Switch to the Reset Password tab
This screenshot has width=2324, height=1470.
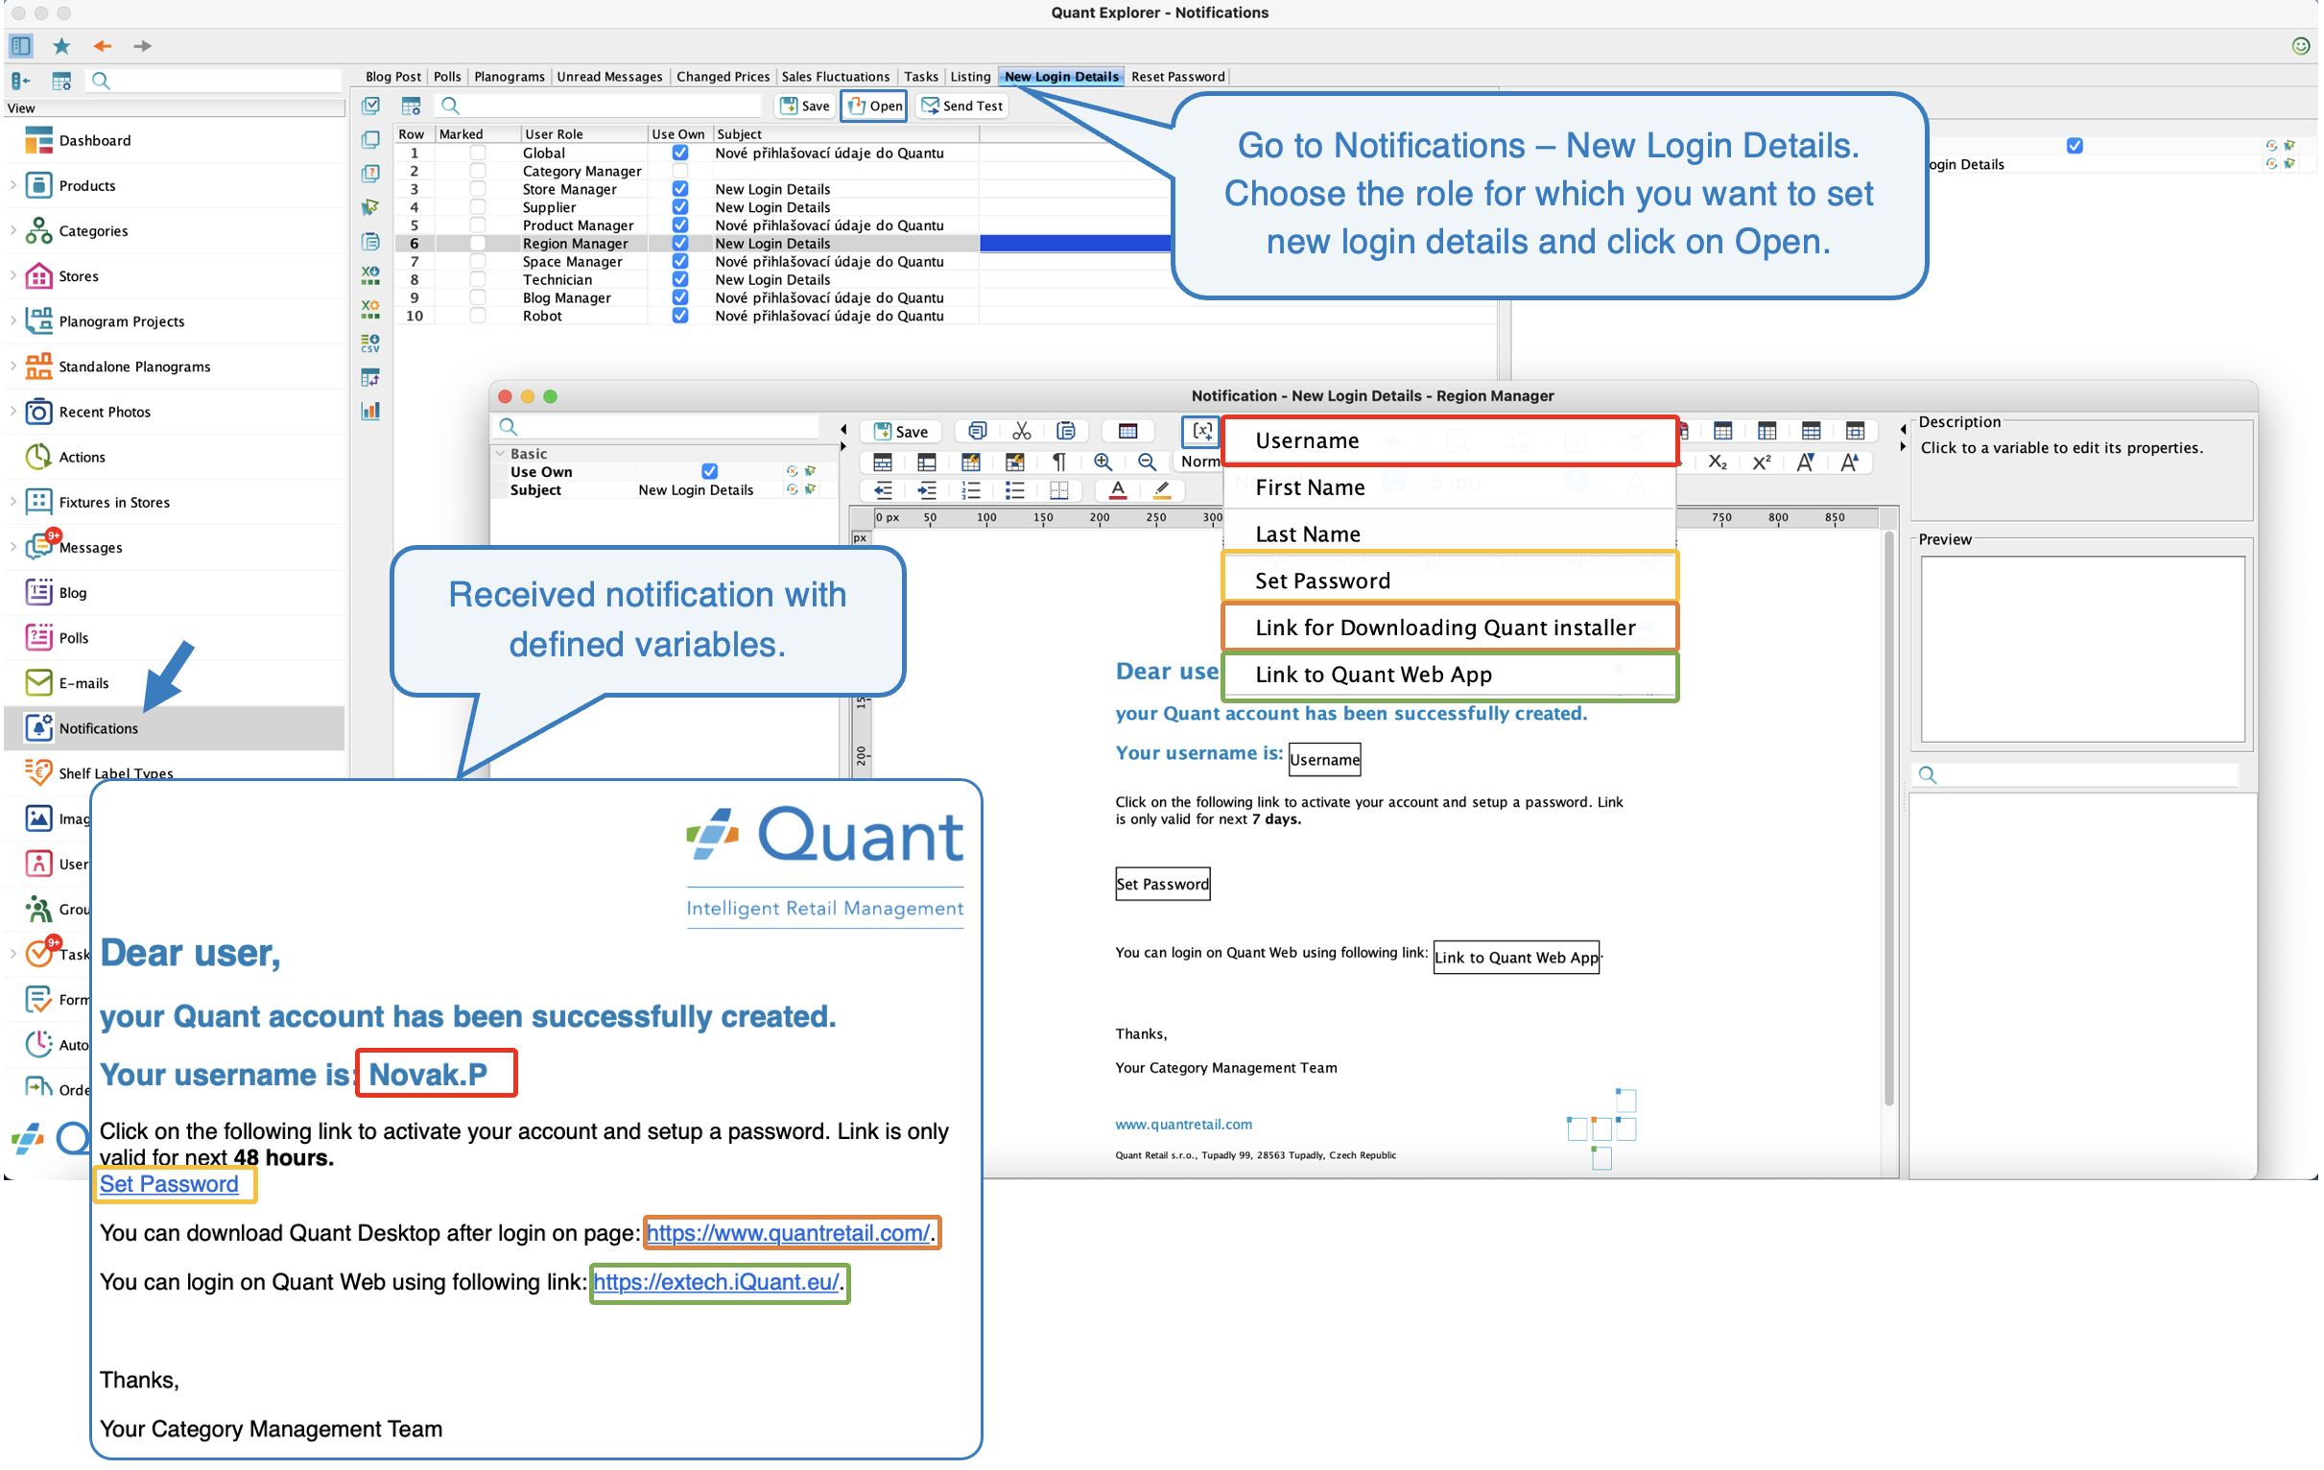click(1177, 76)
